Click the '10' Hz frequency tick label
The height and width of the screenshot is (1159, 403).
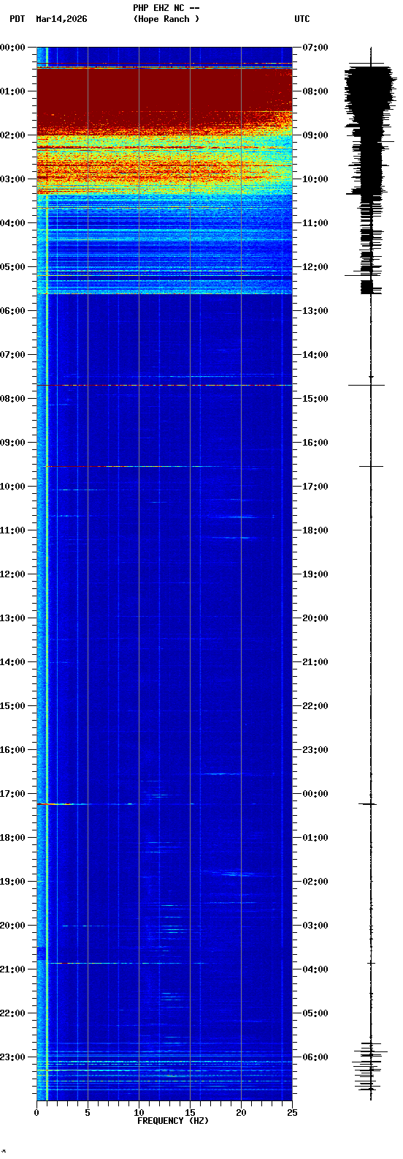(x=139, y=1113)
